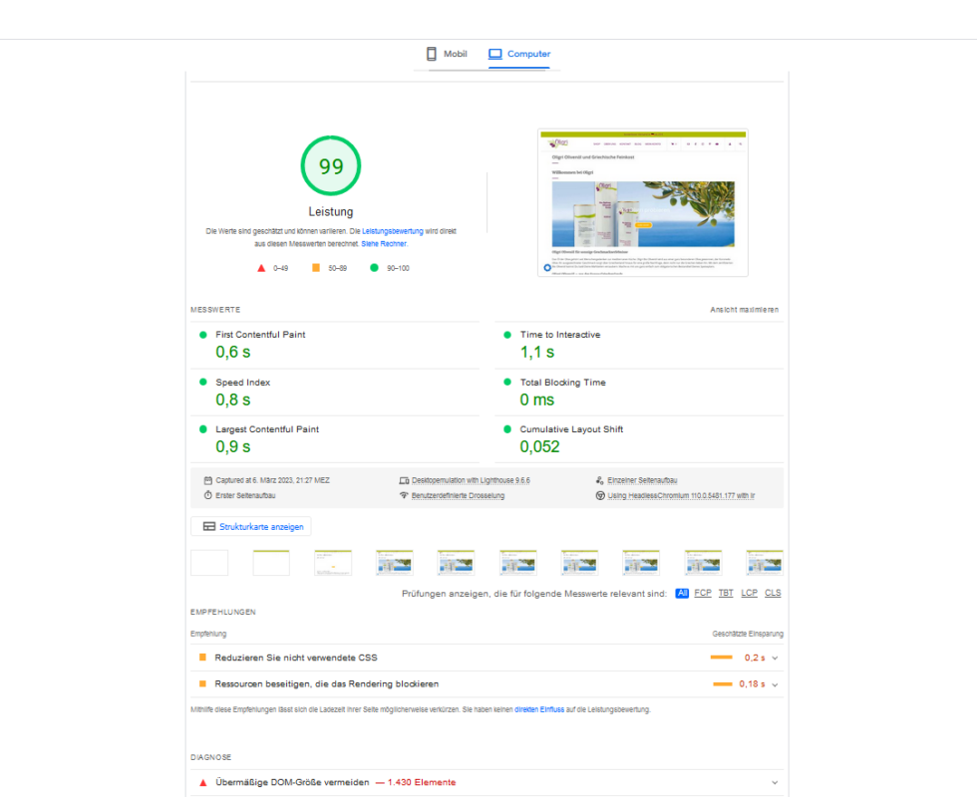The width and height of the screenshot is (977, 797).
Task: Click calendar icon next to Captured at
Action: [x=208, y=480]
